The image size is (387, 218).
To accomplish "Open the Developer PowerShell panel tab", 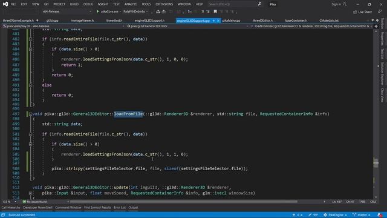I will [x=37, y=208].
